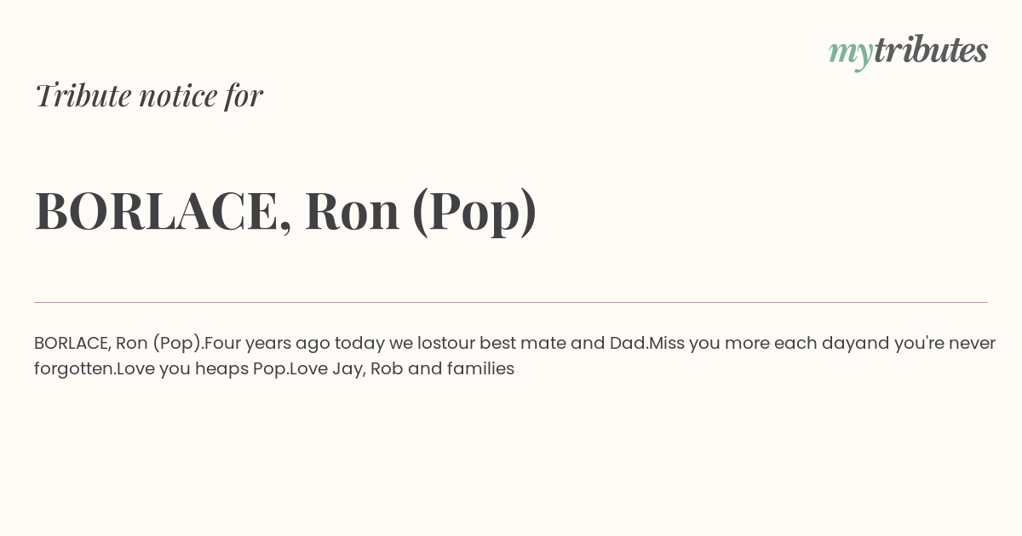Click the word "families" ending the message
Viewport: 1022px width, 536px height.
click(x=480, y=369)
